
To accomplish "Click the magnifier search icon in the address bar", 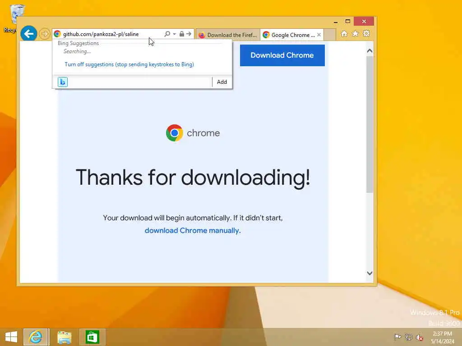I will point(167,34).
